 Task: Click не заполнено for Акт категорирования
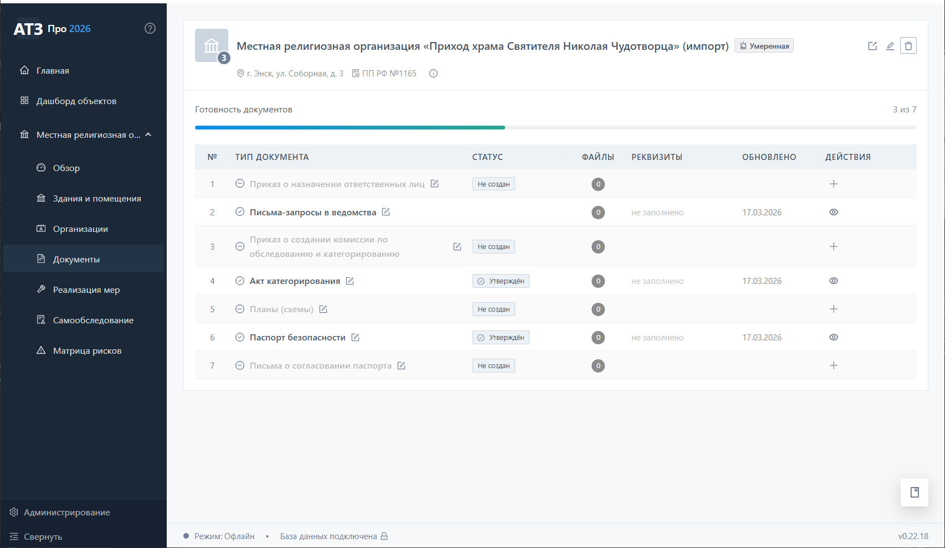click(658, 281)
